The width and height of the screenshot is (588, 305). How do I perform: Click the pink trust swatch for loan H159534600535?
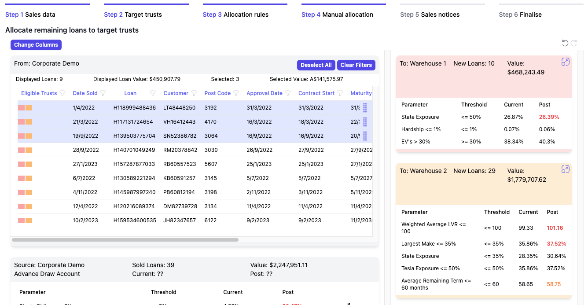pos(21,220)
